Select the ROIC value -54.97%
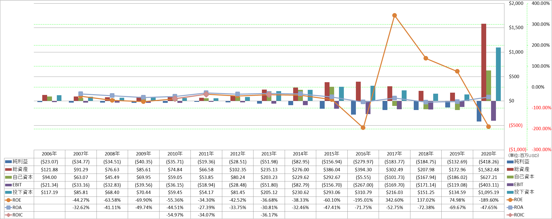552x219 pixels. click(x=175, y=215)
